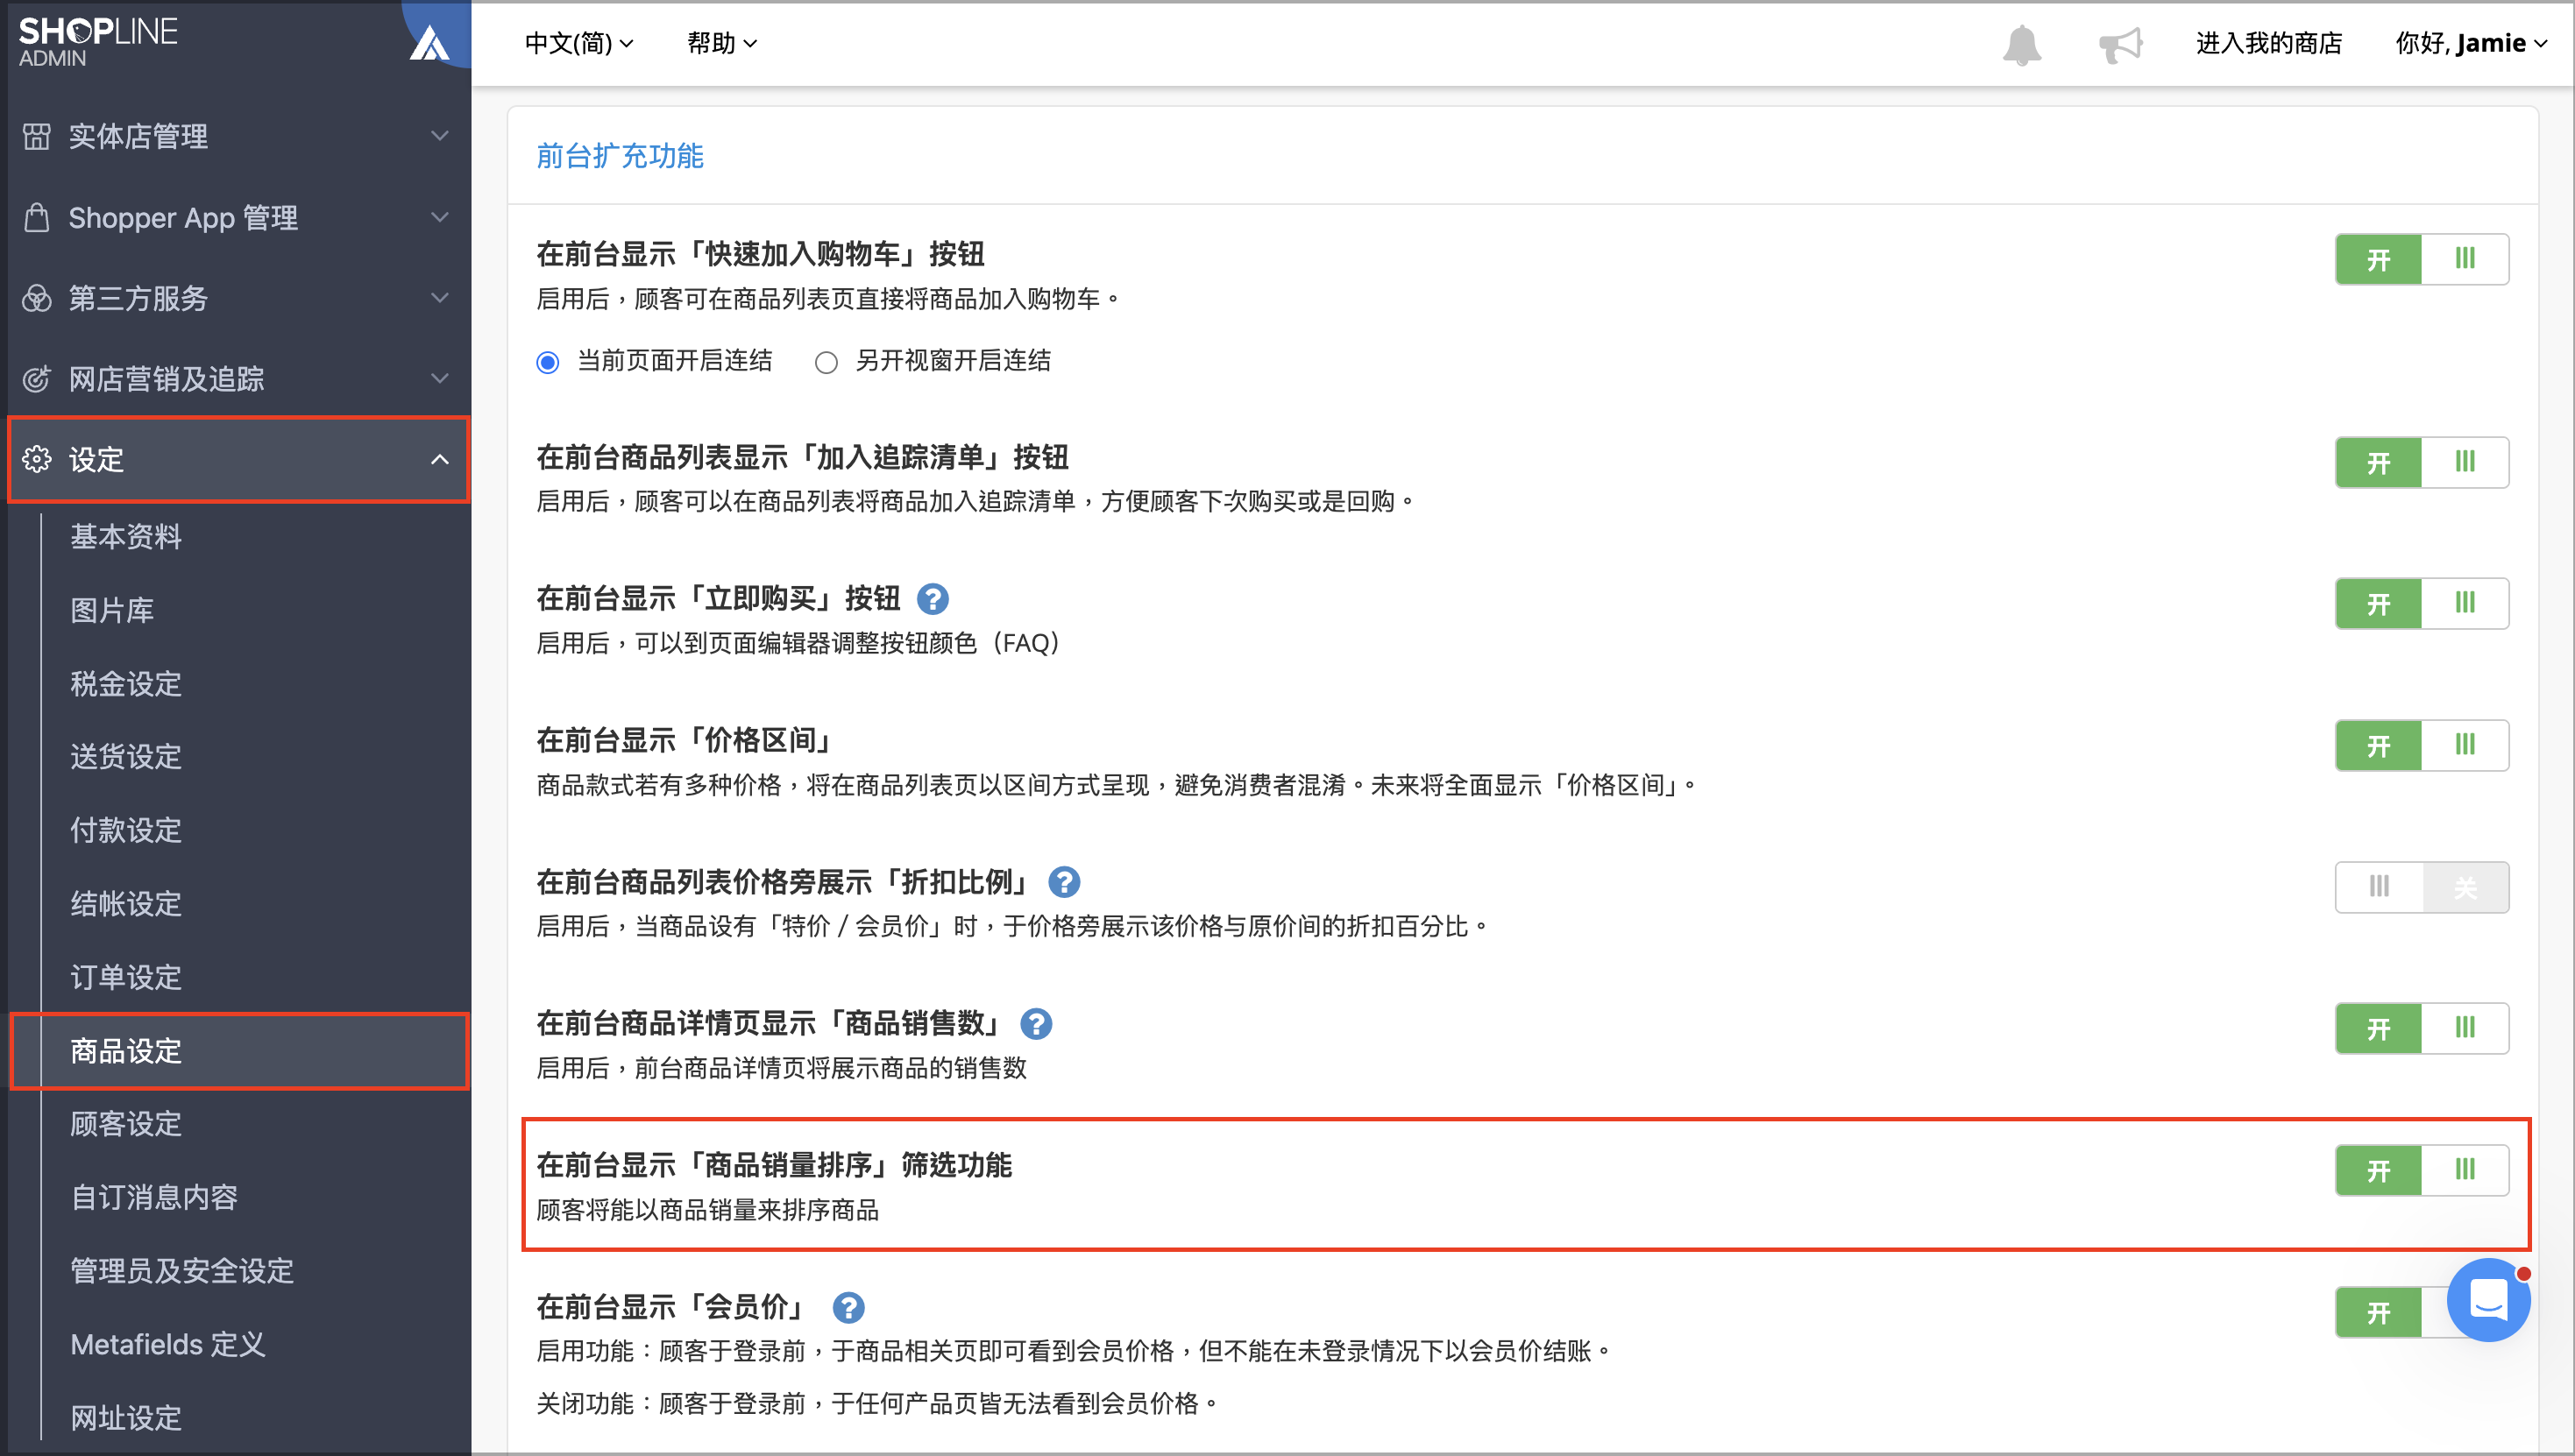The height and width of the screenshot is (1456, 2575).
Task: Toggle「加入追踪清单」按钮 switch
Action: [2421, 462]
